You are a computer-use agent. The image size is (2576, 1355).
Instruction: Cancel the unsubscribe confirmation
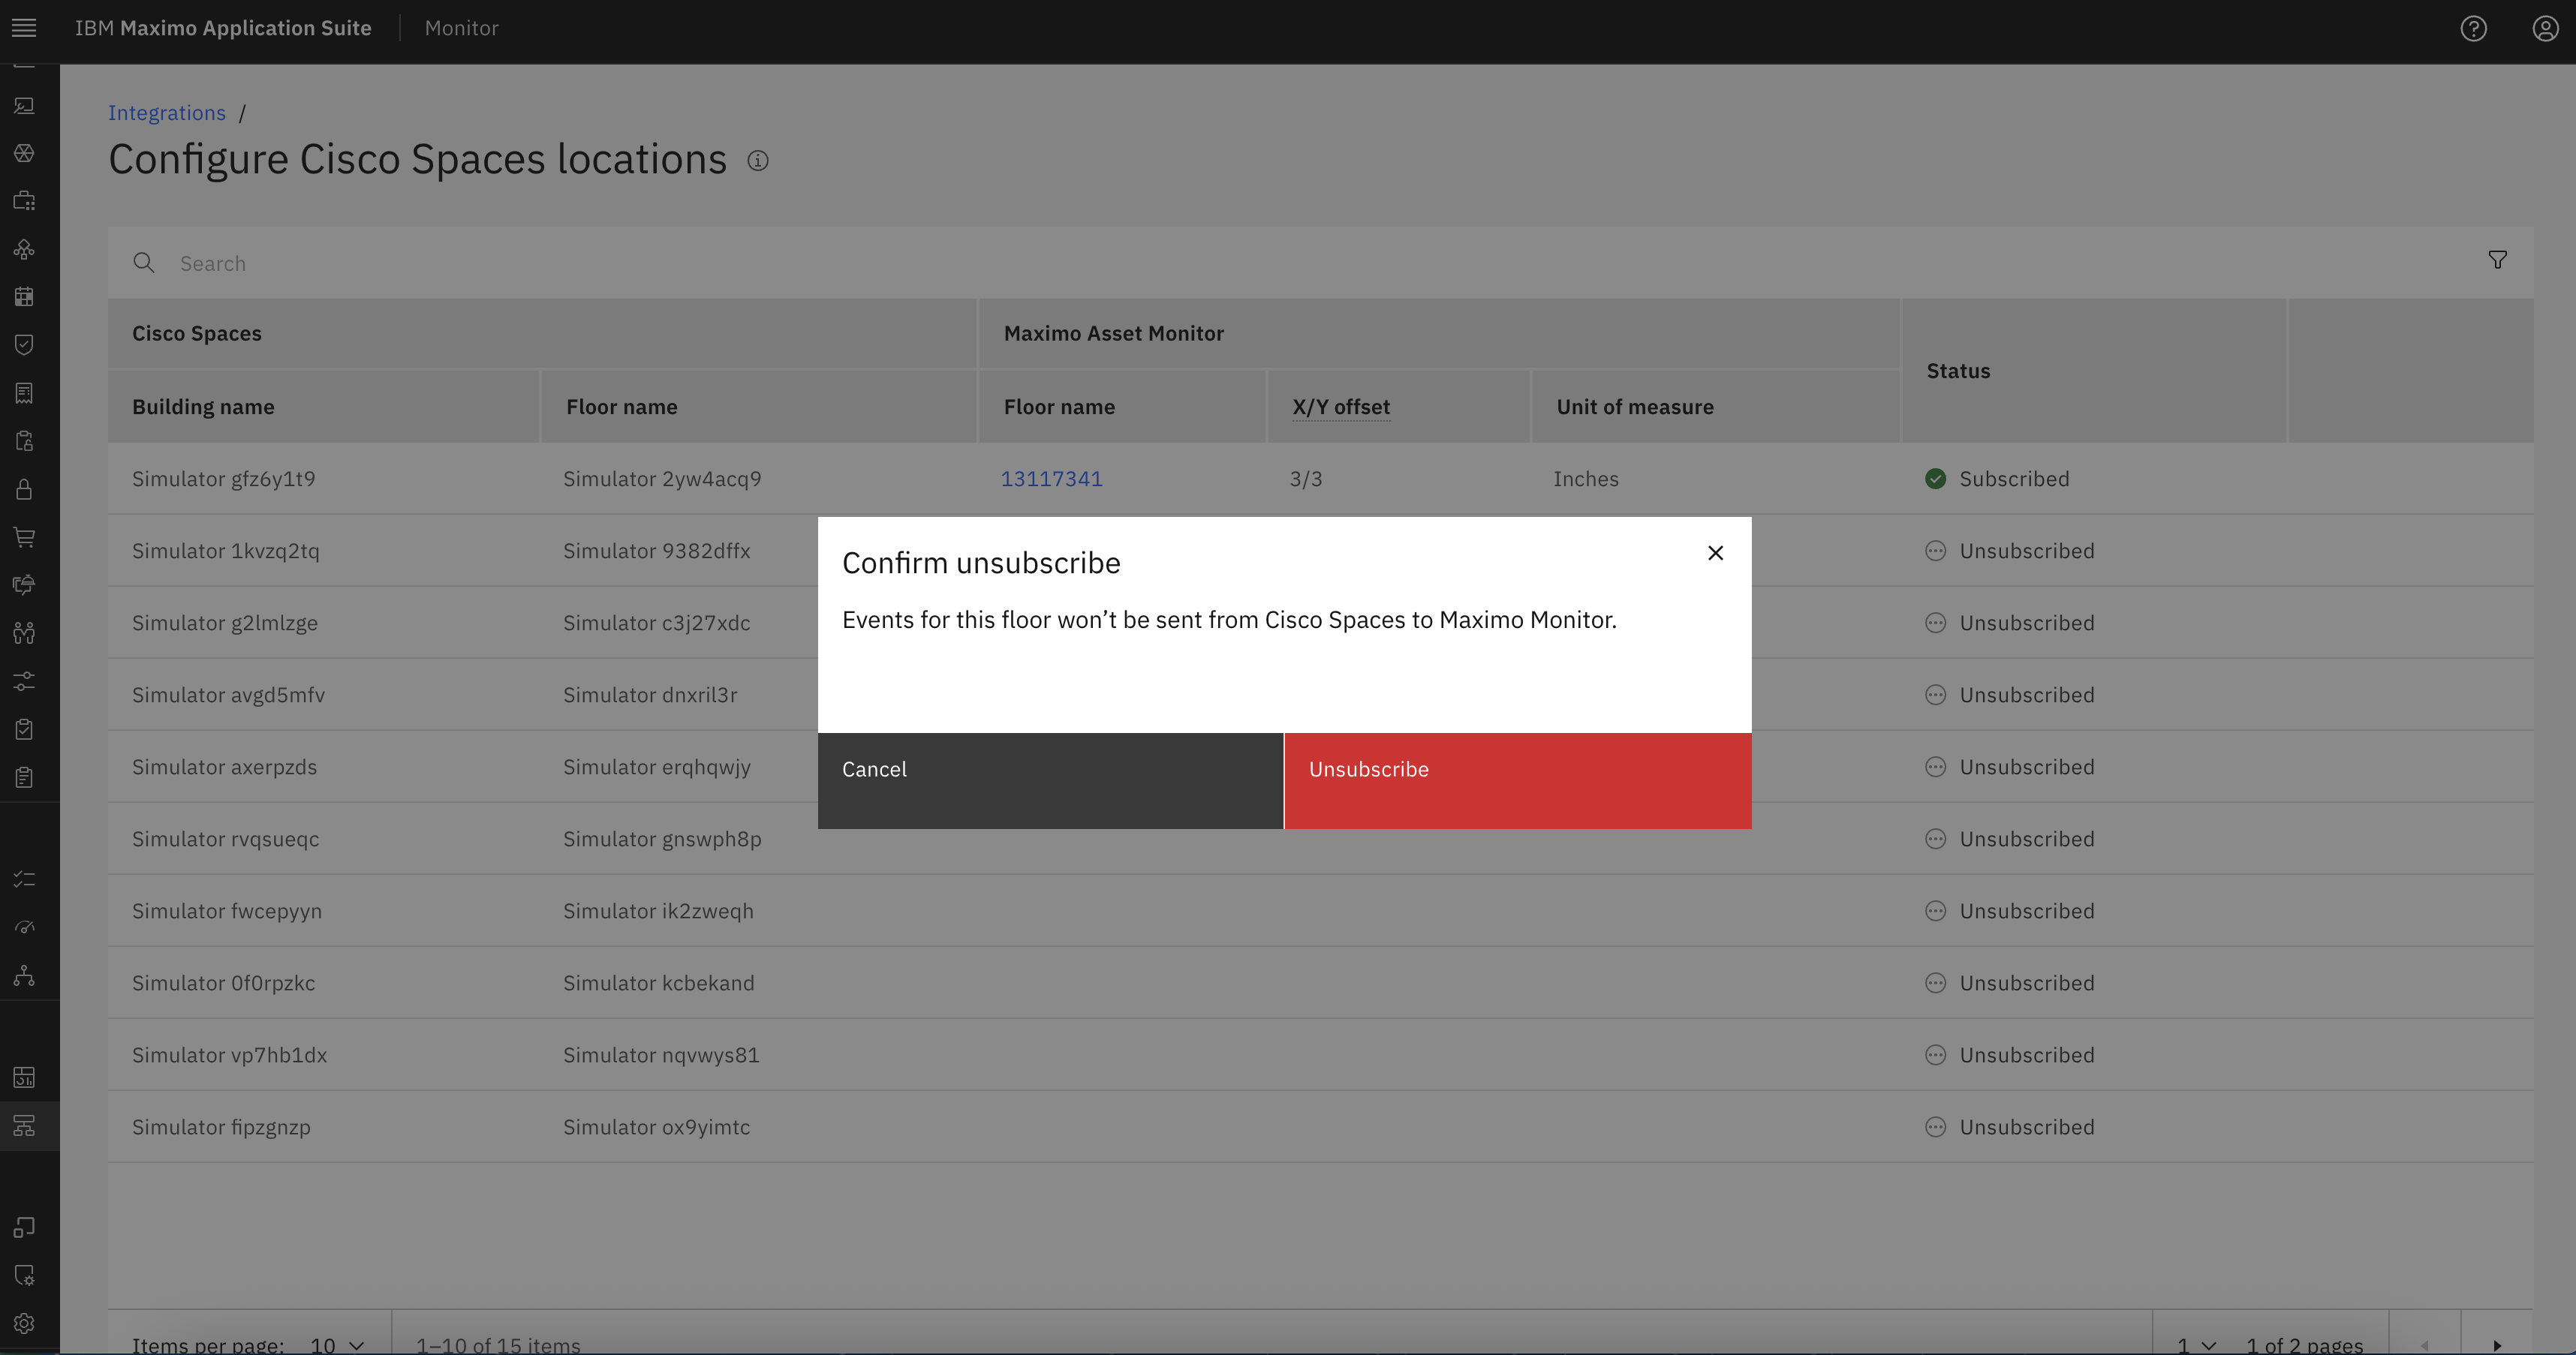coord(1050,780)
